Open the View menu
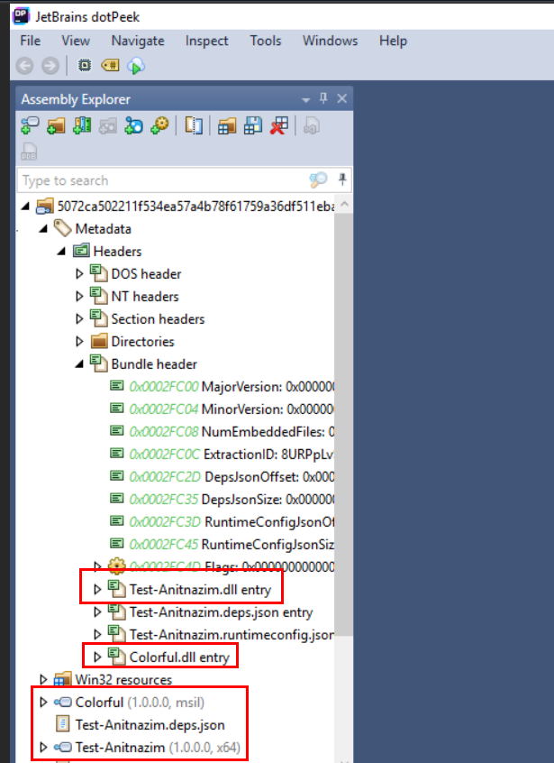The width and height of the screenshot is (554, 763). point(76,41)
